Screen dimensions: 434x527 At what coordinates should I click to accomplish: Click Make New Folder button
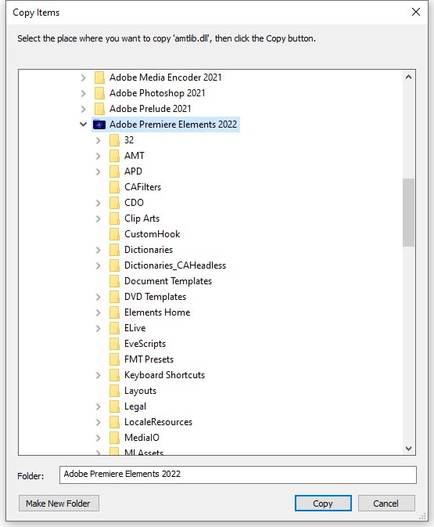59,504
